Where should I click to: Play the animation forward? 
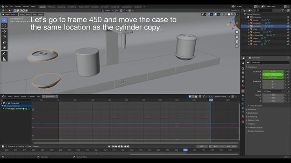[x=122, y=146]
